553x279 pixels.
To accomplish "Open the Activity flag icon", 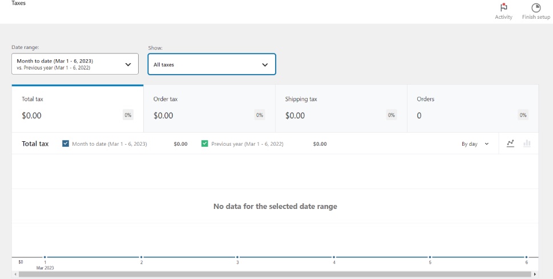I will click(x=503, y=8).
